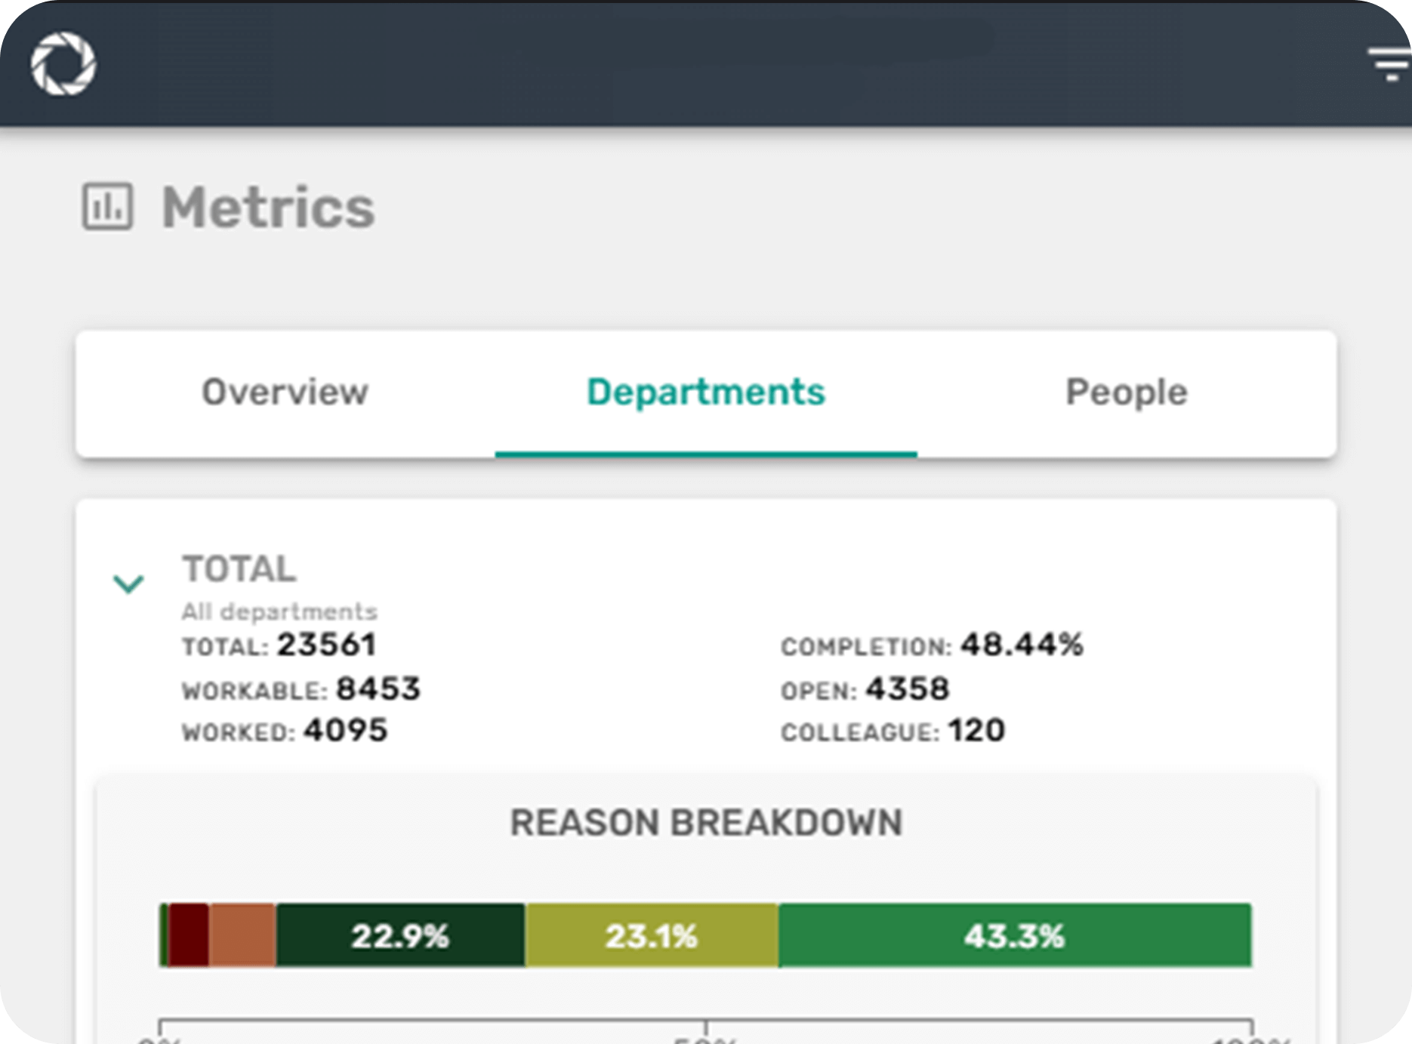Click the 43.3% green bar segment
The image size is (1412, 1044).
click(x=1014, y=935)
